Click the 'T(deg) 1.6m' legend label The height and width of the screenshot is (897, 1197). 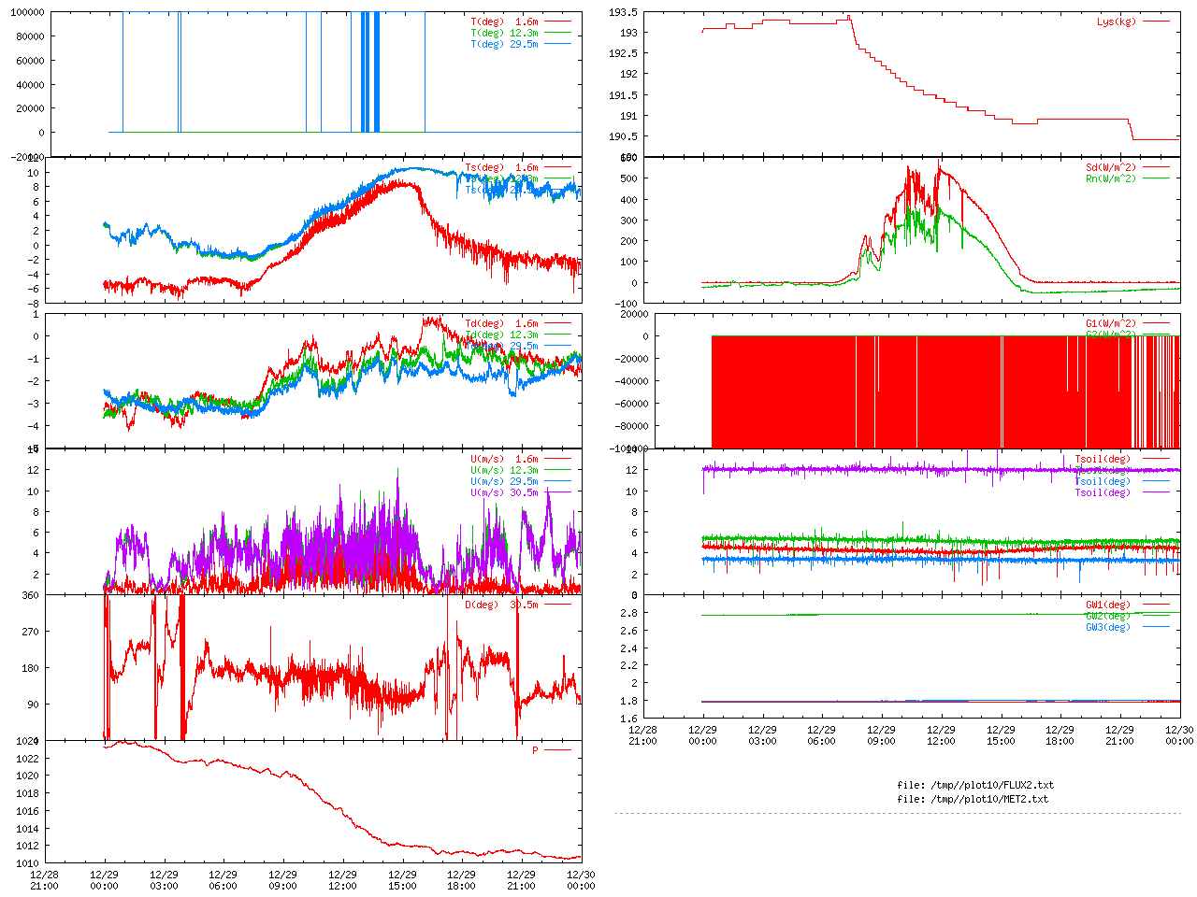tap(504, 21)
